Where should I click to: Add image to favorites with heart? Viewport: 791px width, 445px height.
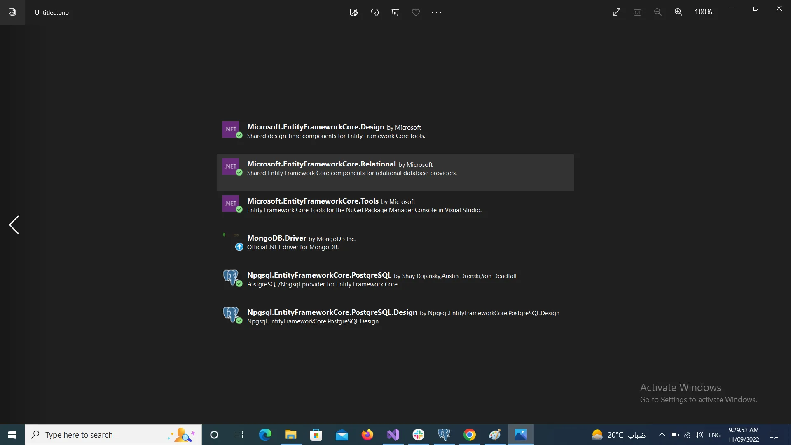click(416, 12)
